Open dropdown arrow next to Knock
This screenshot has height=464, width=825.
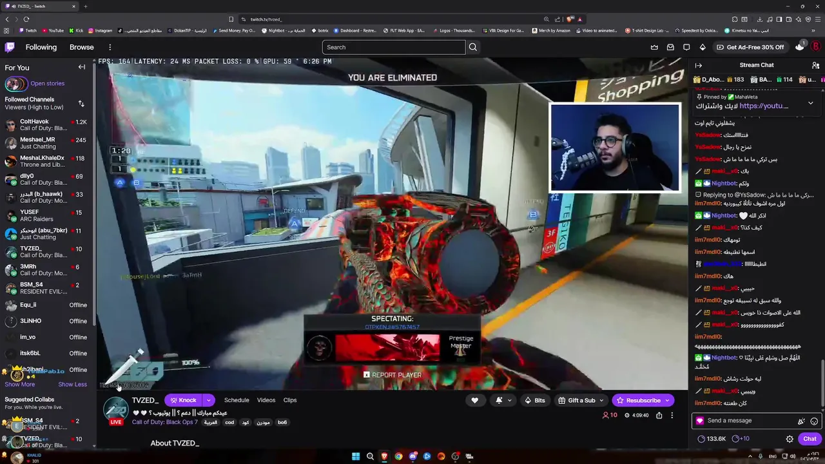[x=208, y=400]
